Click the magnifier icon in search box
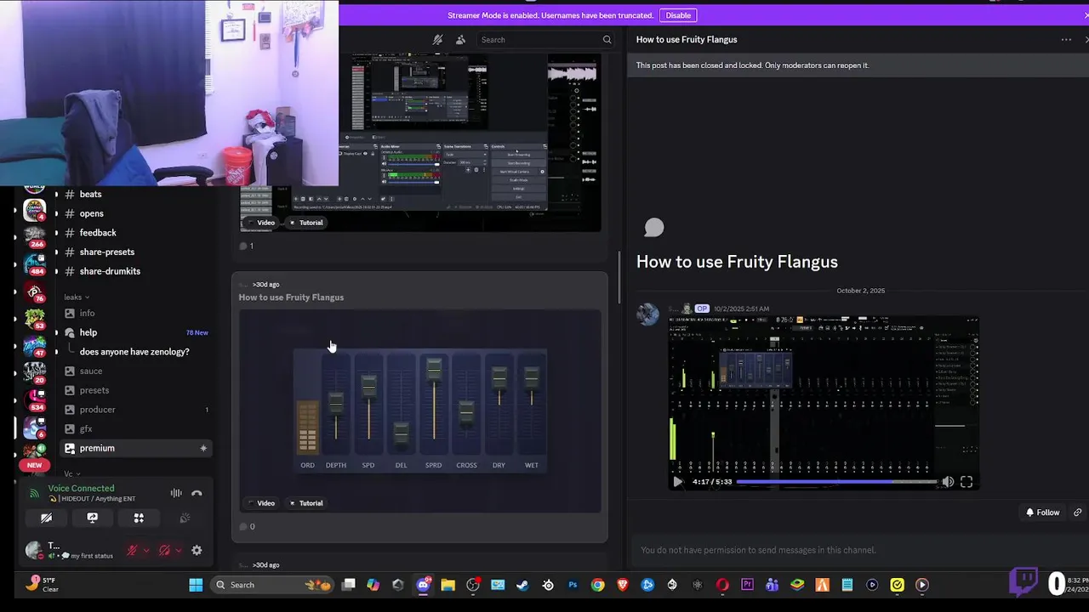This screenshot has height=612, width=1089. pyautogui.click(x=607, y=40)
